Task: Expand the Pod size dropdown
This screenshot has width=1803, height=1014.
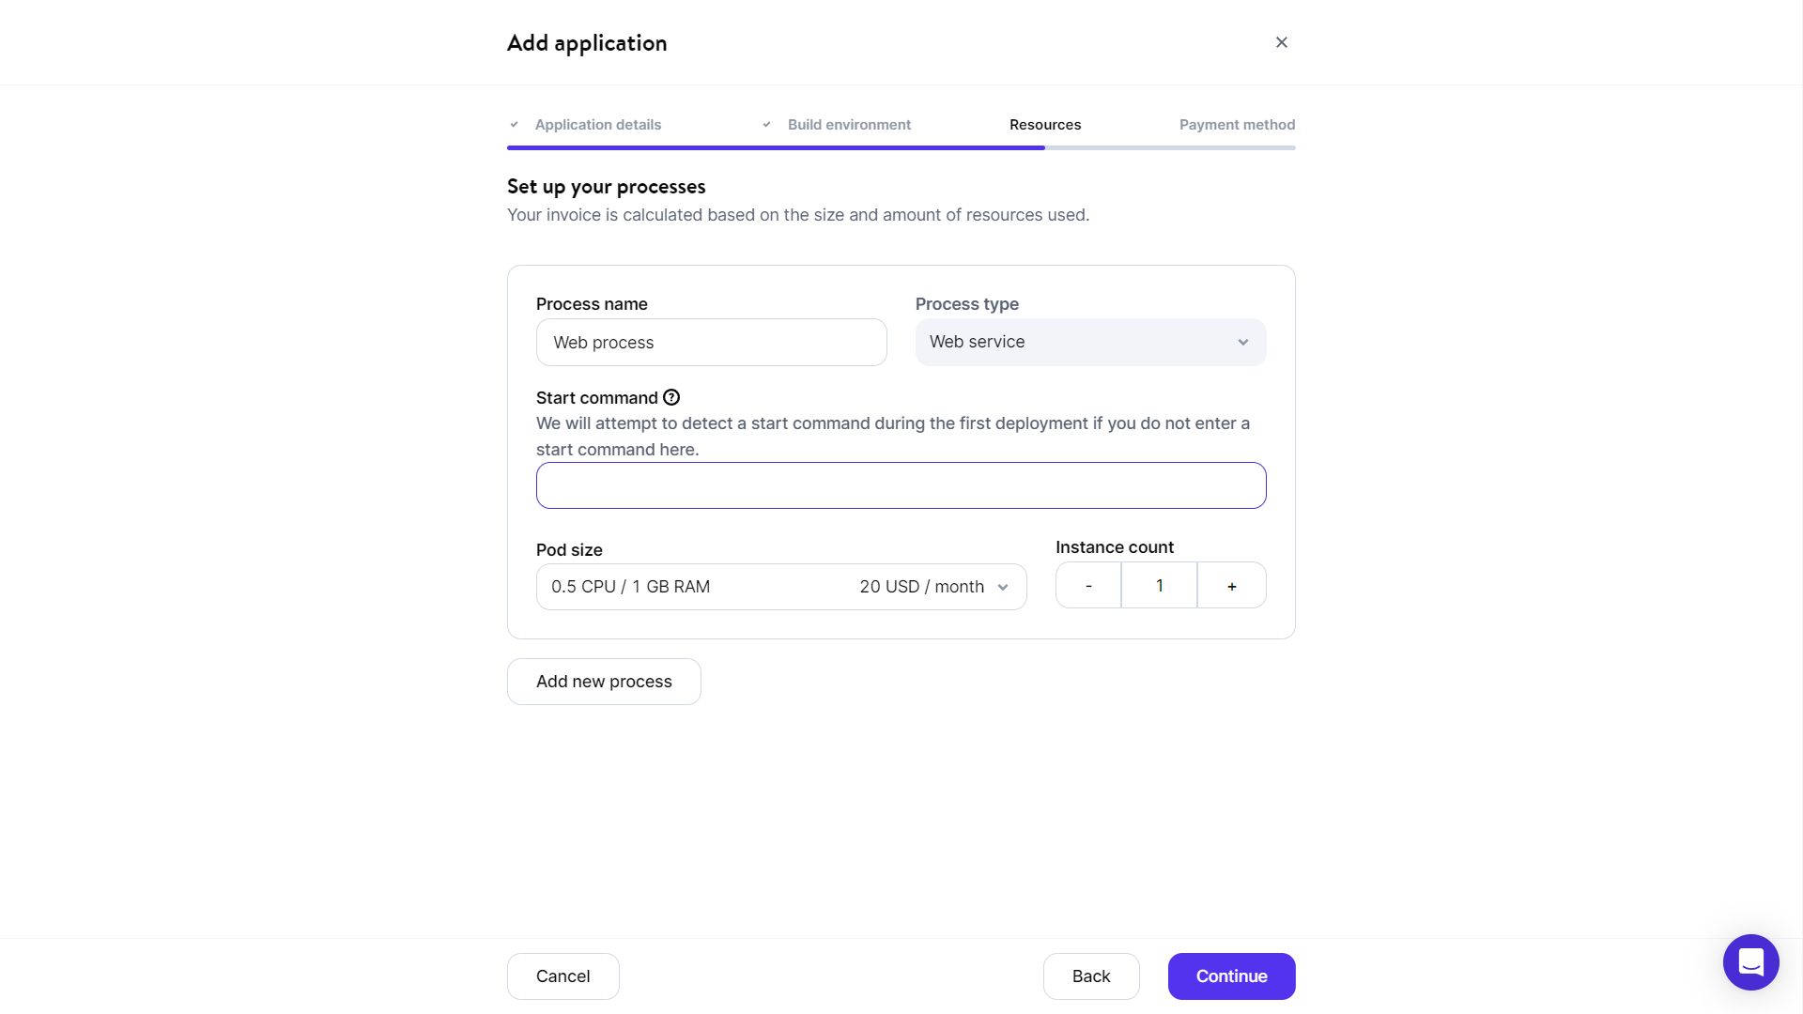Action: point(780,587)
